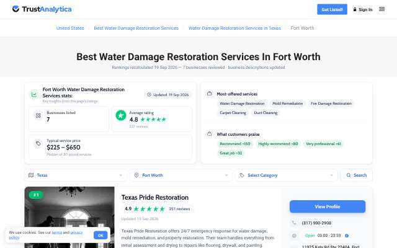Screen dimensions: 397x248
Task: Click the chart icon beside Fort Worth stats
Action: tap(34, 95)
